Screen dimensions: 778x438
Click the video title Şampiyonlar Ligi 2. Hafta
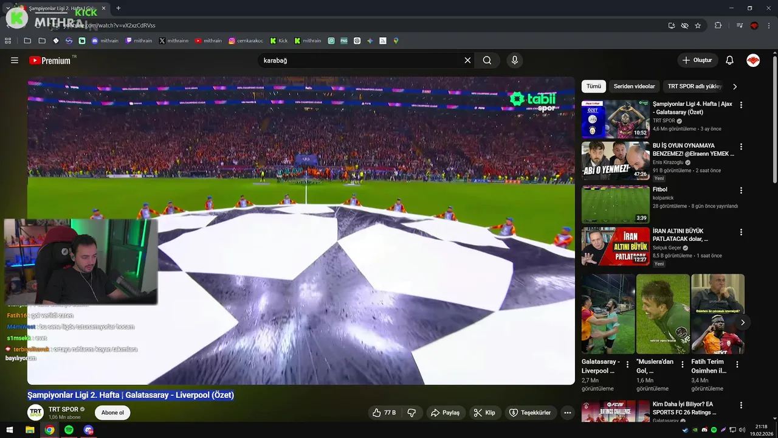tap(131, 395)
